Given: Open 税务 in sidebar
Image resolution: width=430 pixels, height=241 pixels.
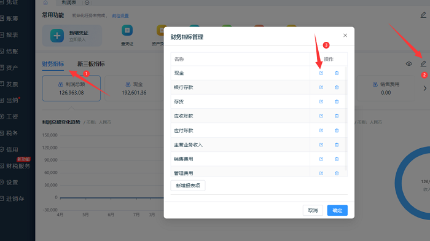Looking at the screenshot, I should click(12, 133).
